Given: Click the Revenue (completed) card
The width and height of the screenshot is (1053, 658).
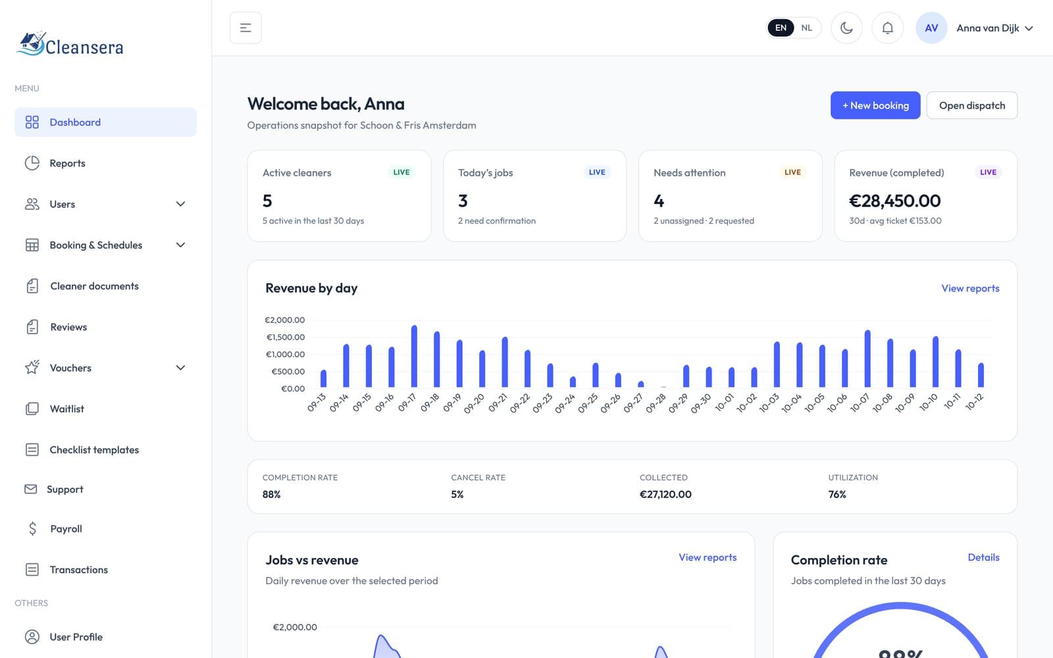Looking at the screenshot, I should point(926,196).
